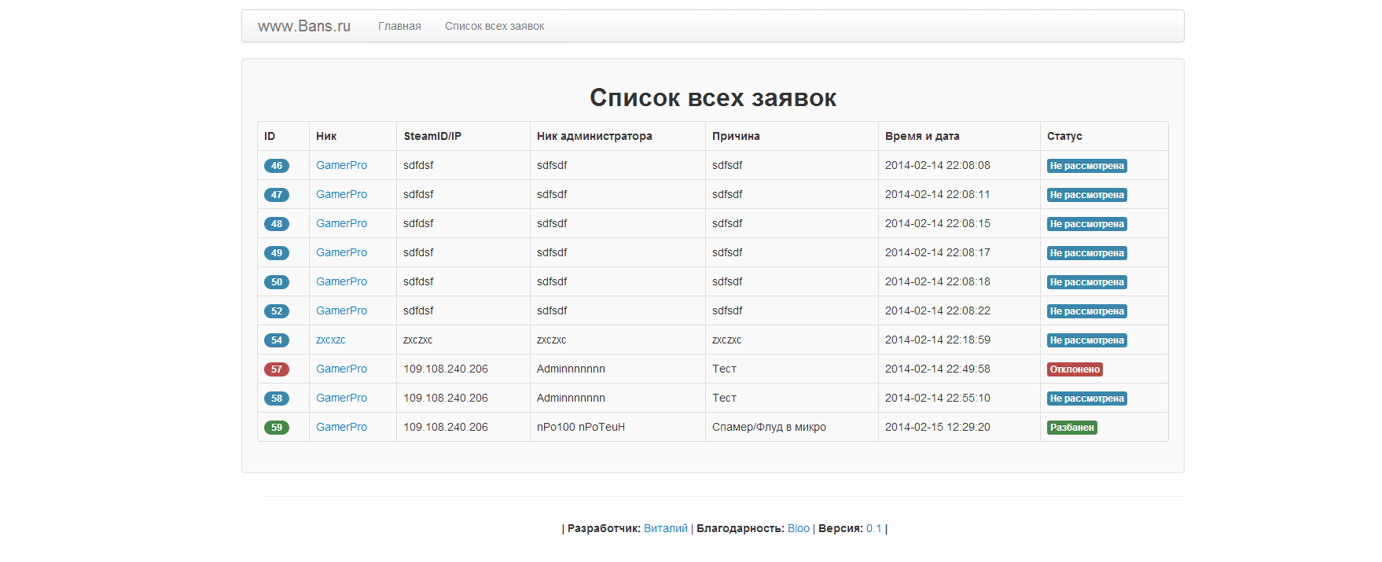
Task: Open developer link Виталий in footer
Action: click(665, 528)
